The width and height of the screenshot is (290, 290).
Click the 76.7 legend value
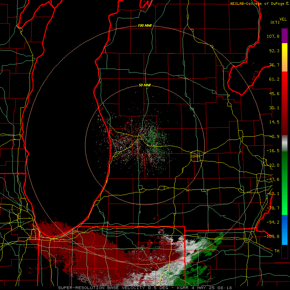click(274, 65)
